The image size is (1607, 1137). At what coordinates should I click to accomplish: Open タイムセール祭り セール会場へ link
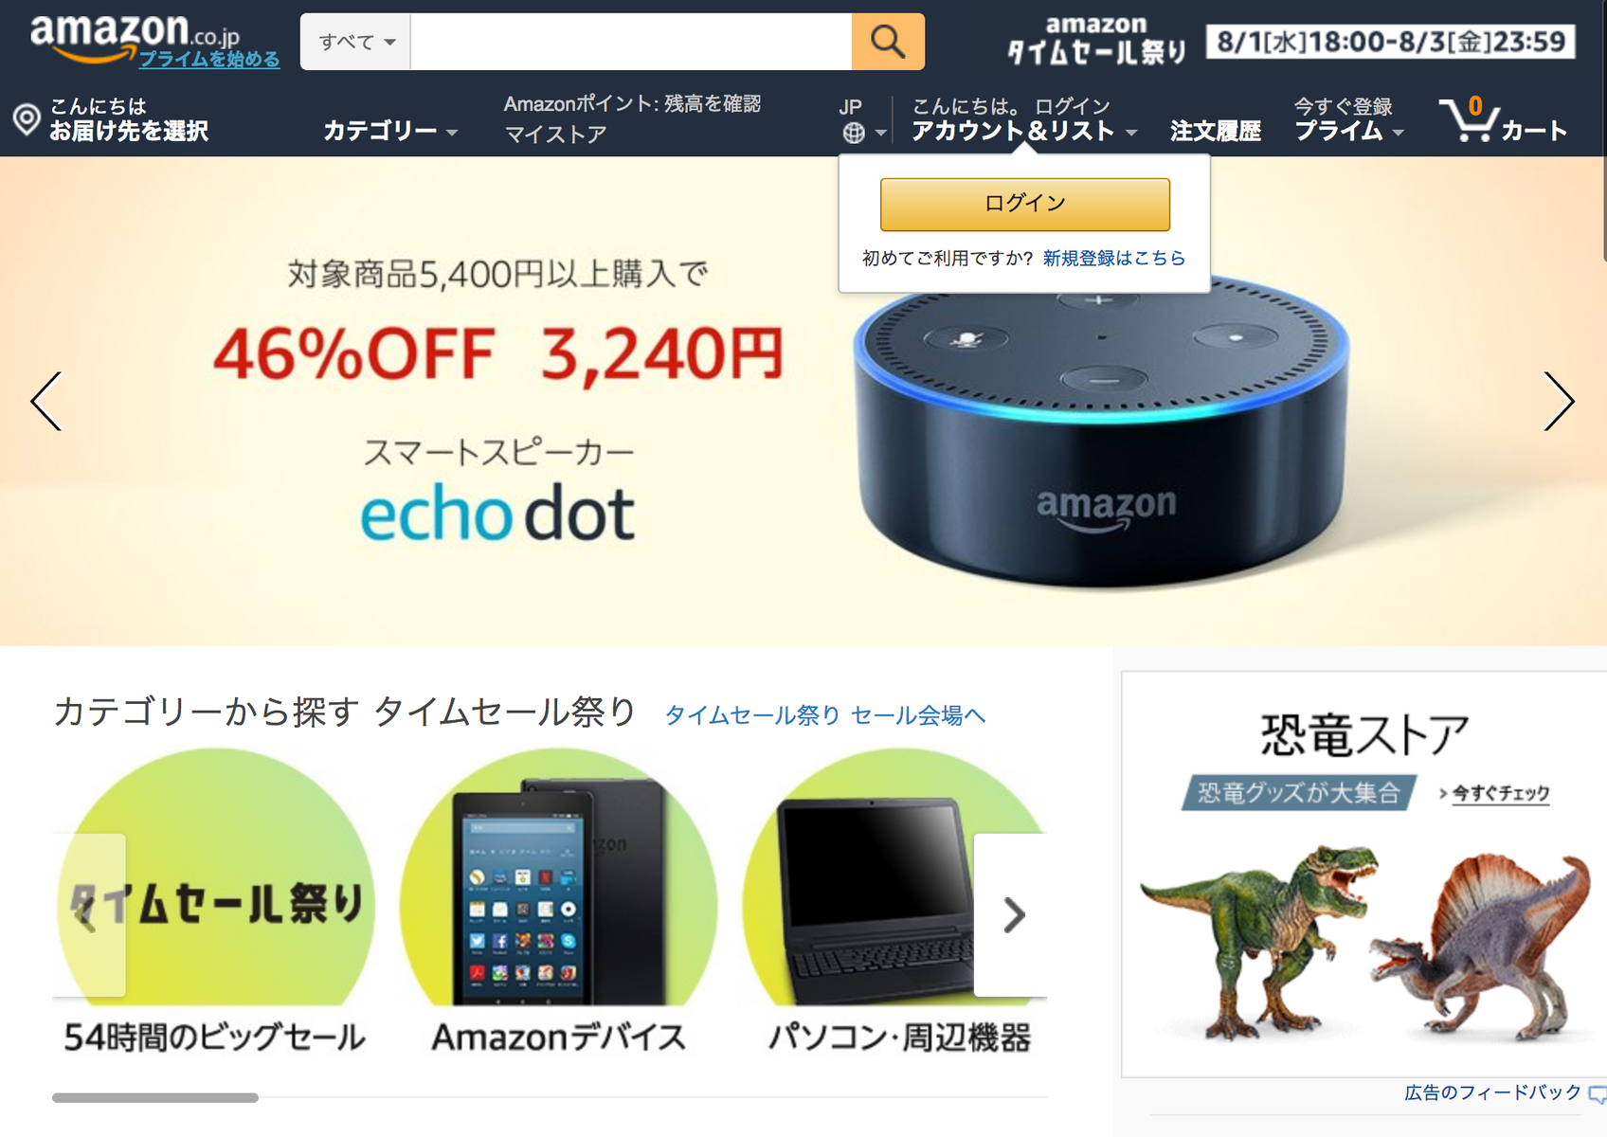pyautogui.click(x=825, y=715)
